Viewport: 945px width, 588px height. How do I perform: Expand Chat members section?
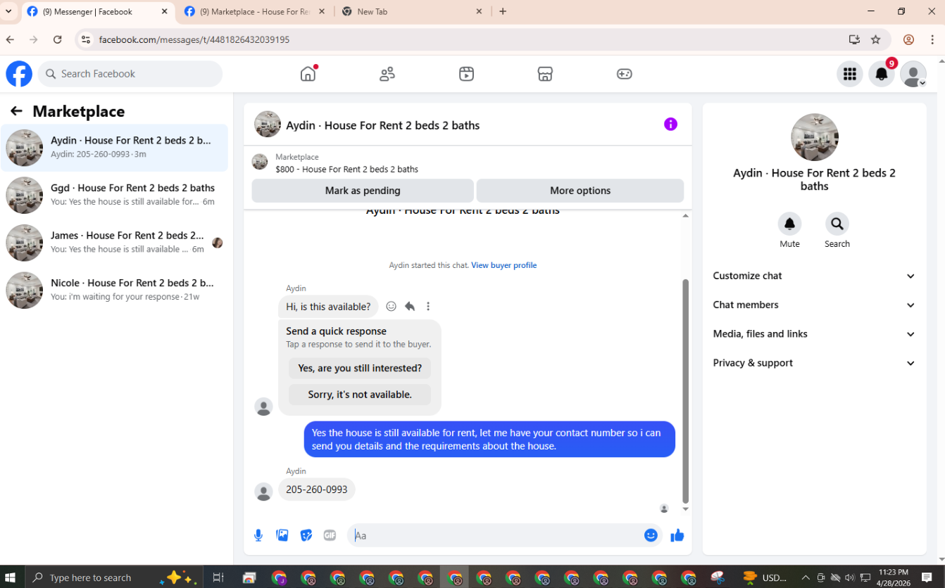tap(814, 305)
